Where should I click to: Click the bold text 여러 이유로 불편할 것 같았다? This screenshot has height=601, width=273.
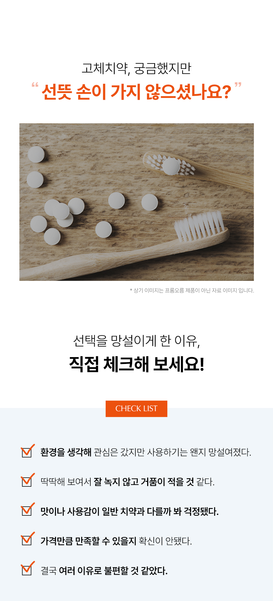pyautogui.click(x=113, y=571)
